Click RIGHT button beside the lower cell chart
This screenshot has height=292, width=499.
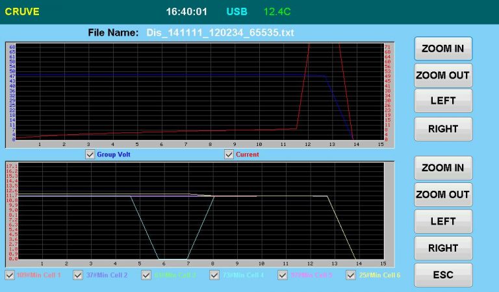pos(442,248)
